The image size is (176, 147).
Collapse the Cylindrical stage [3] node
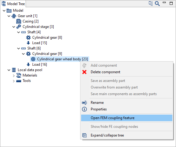click(x=14, y=27)
